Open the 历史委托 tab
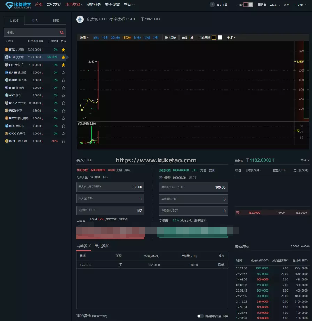This screenshot has width=312, height=321. (x=102, y=246)
